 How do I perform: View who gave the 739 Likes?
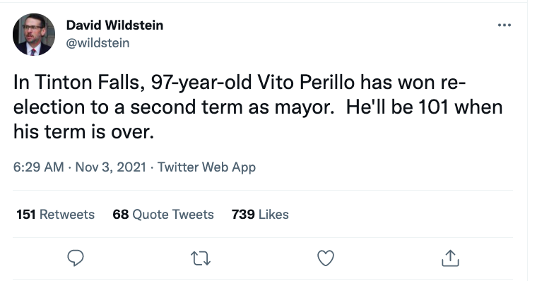(x=260, y=214)
